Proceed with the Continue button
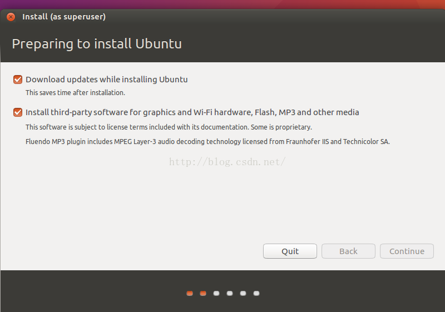 tap(407, 251)
